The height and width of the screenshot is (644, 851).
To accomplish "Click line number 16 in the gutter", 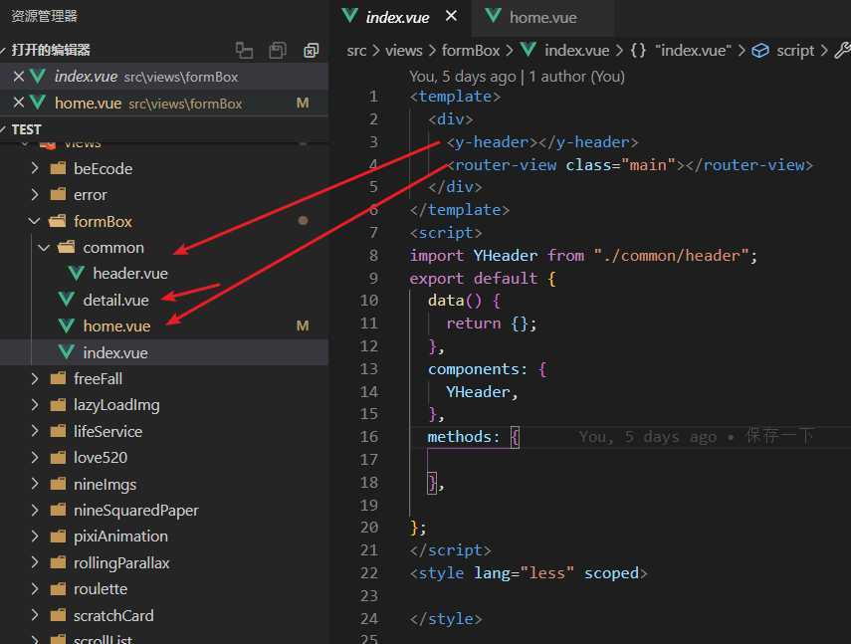I will tap(369, 437).
